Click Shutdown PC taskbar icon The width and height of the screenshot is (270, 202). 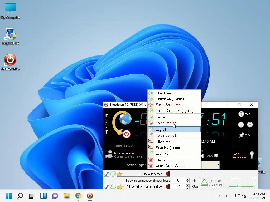[90, 196]
